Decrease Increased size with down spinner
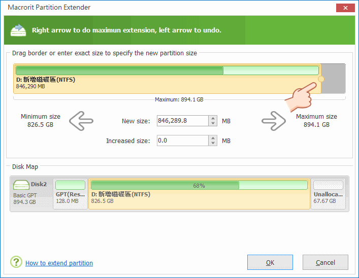The width and height of the screenshot is (359, 278). (213, 143)
